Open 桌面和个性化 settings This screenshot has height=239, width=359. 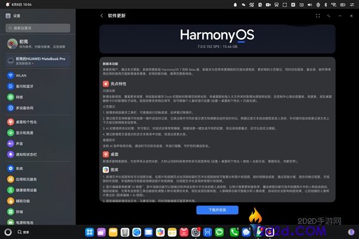click(38, 122)
